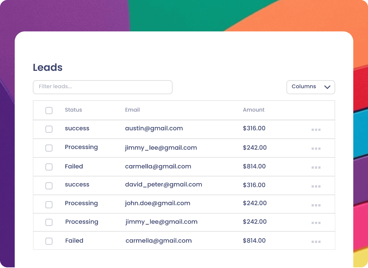Viewport: 368px width, 268px height.
Task: Open actions menu for last carmella@gmail.com row
Action: coord(316,242)
